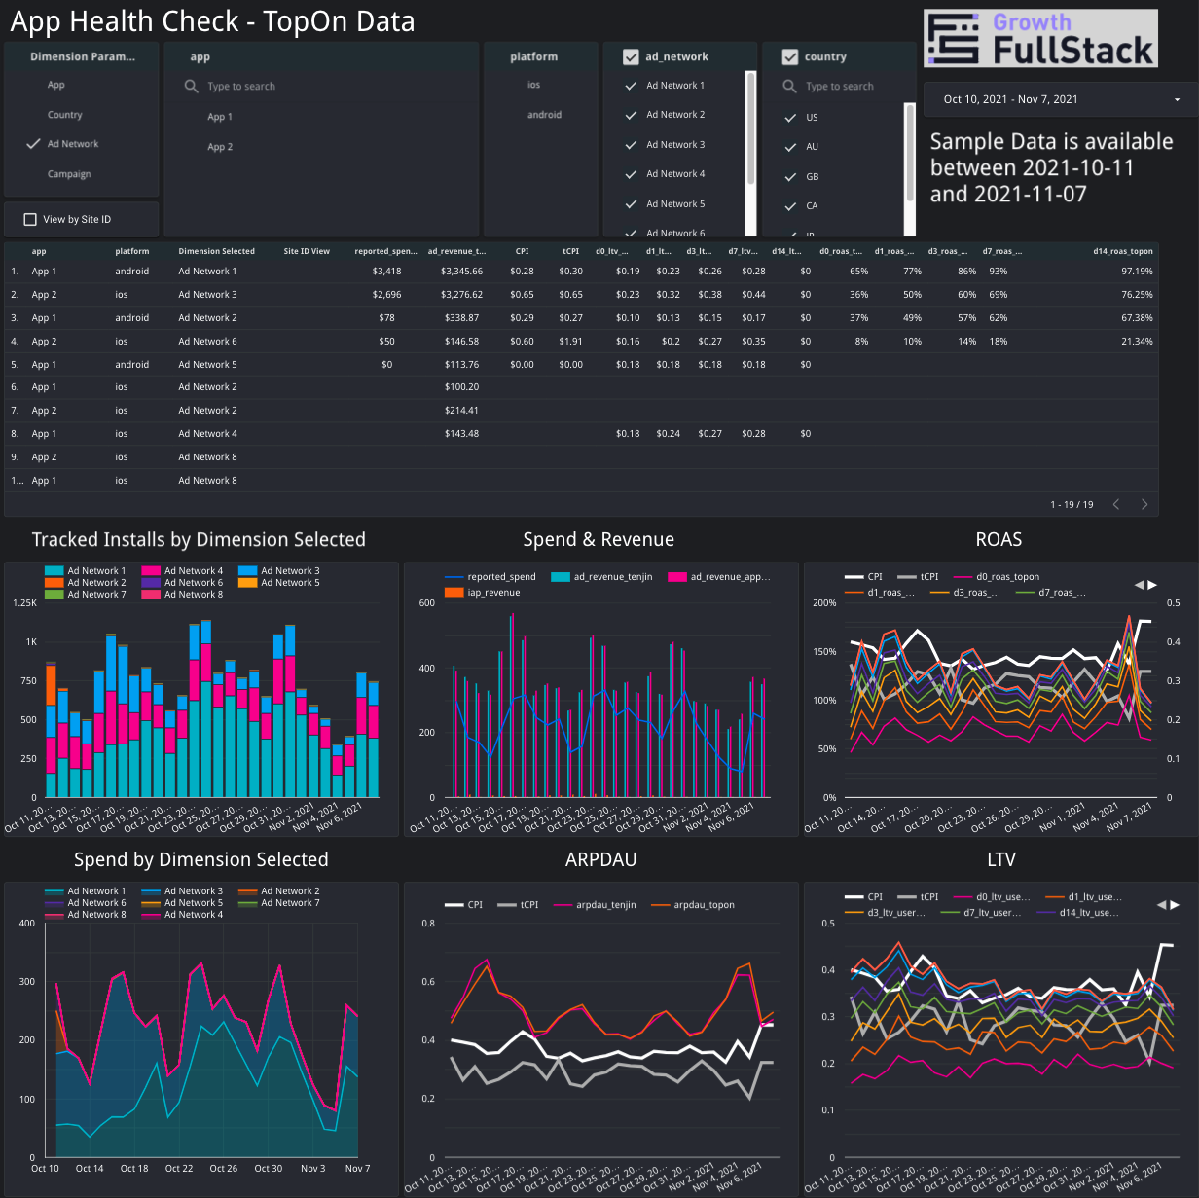The image size is (1199, 1198).
Task: Select Country in the Dimension Parameters list
Action: pos(65,114)
